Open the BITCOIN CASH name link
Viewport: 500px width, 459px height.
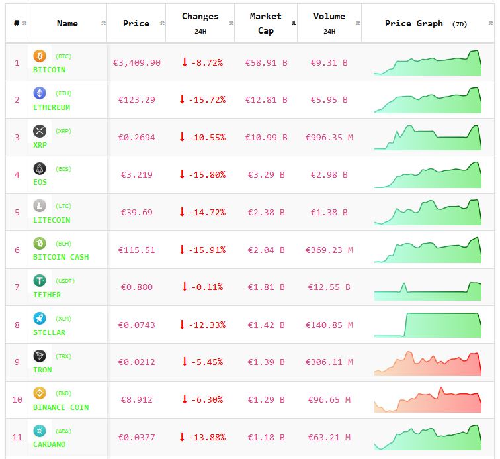coord(61,257)
